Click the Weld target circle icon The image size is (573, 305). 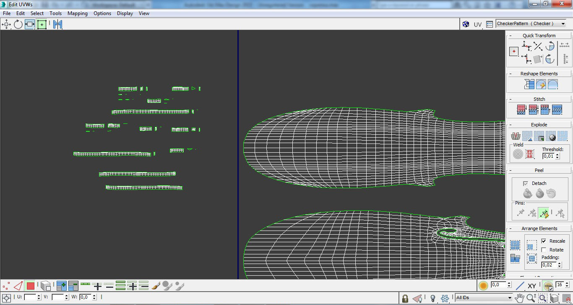pyautogui.click(x=518, y=154)
